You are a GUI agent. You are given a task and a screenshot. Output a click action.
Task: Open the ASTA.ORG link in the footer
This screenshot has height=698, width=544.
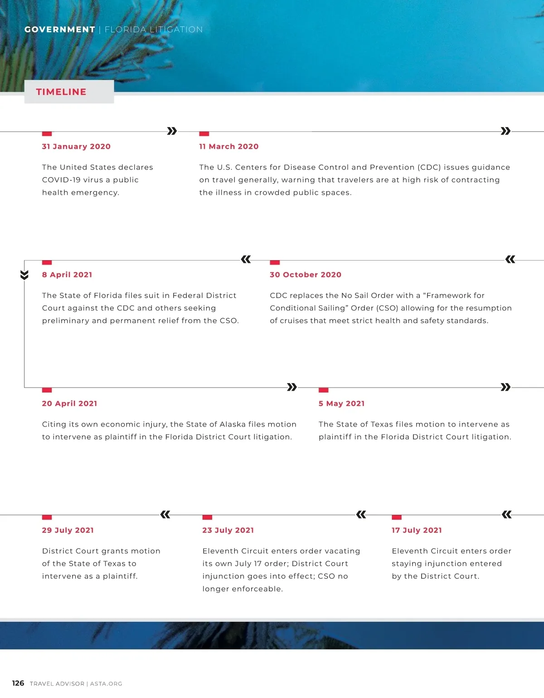tap(106, 683)
